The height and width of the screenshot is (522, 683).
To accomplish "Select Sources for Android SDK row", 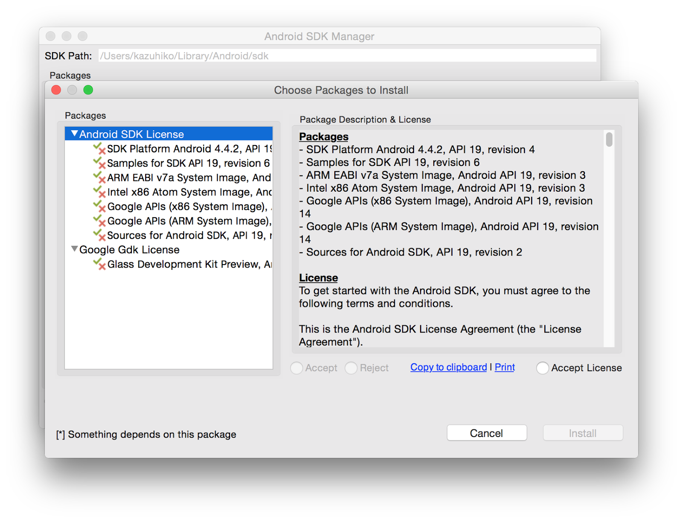I will point(169,235).
